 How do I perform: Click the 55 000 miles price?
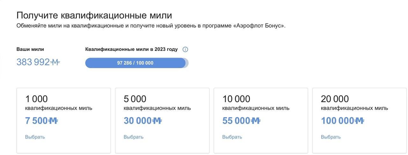click(x=236, y=121)
